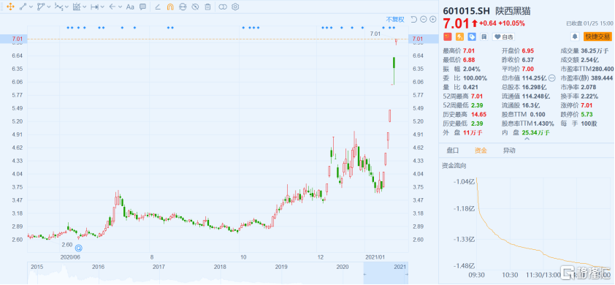
Task: Select the line segment drawing tool
Action: 23,7
